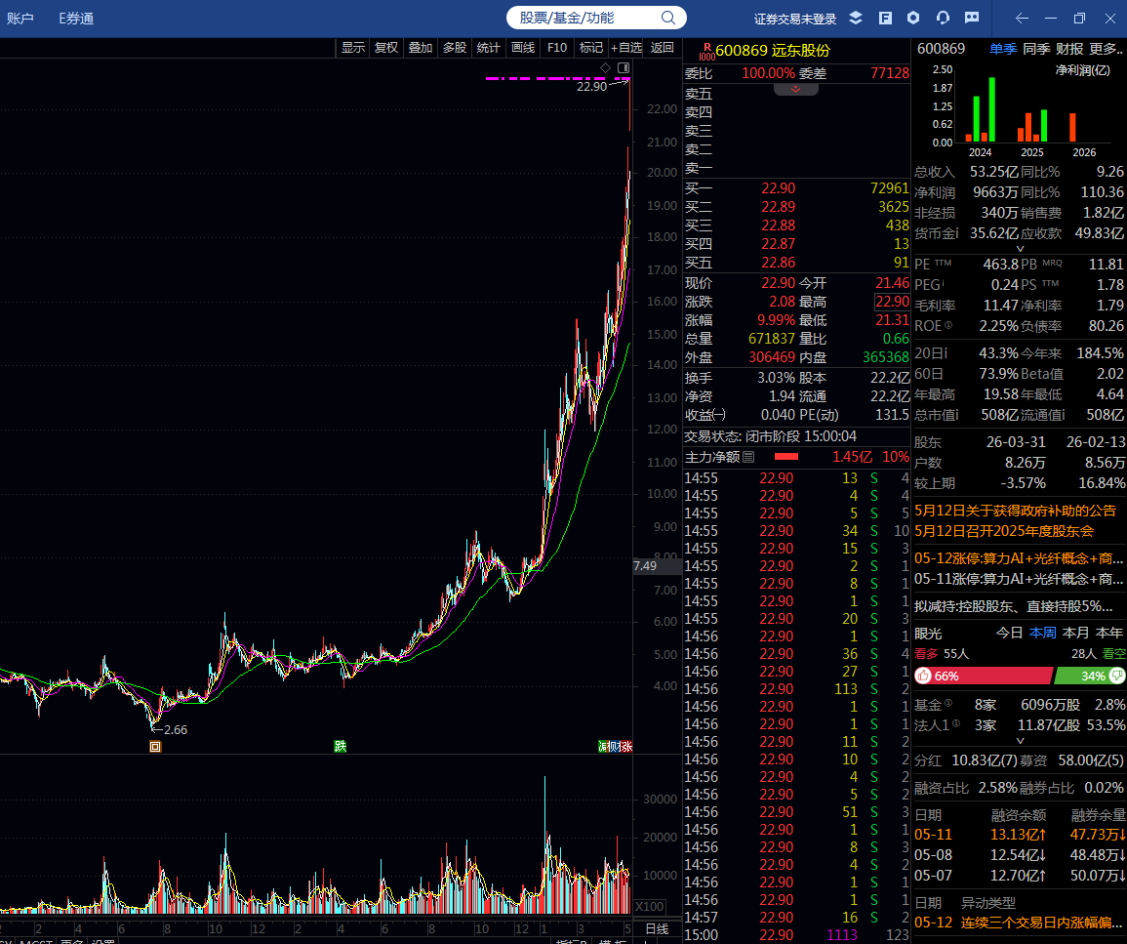
Task: Open the list icon beside 主力净额
Action: (749, 457)
